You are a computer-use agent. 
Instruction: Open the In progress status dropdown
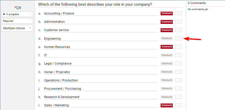coord(17,14)
